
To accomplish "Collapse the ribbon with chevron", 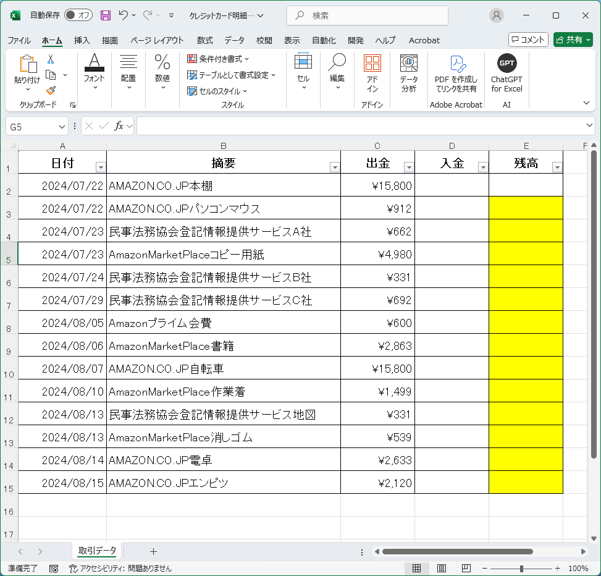I will 586,103.
